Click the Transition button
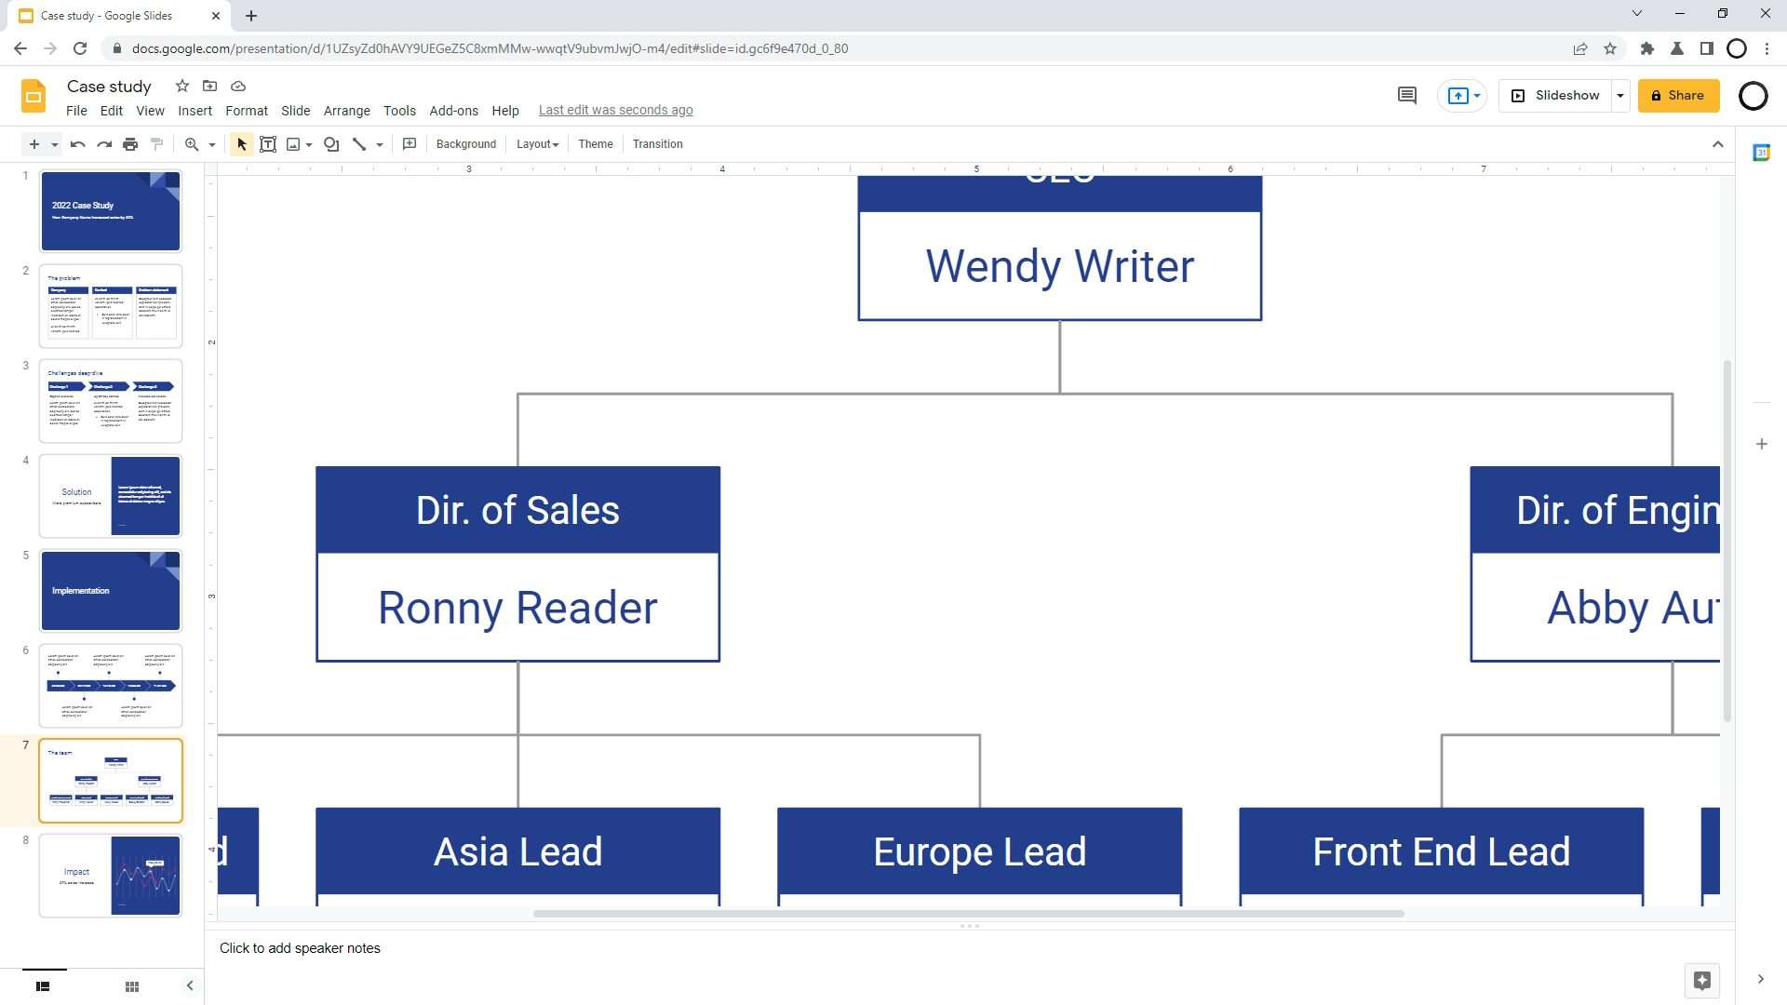Image resolution: width=1787 pixels, height=1005 pixels. coord(658,144)
